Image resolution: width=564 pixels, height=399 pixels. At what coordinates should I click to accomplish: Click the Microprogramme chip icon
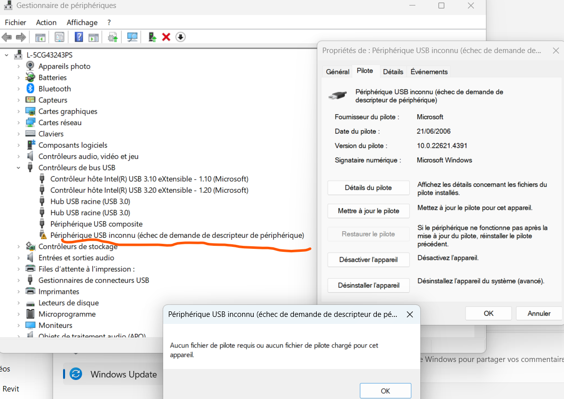30,314
